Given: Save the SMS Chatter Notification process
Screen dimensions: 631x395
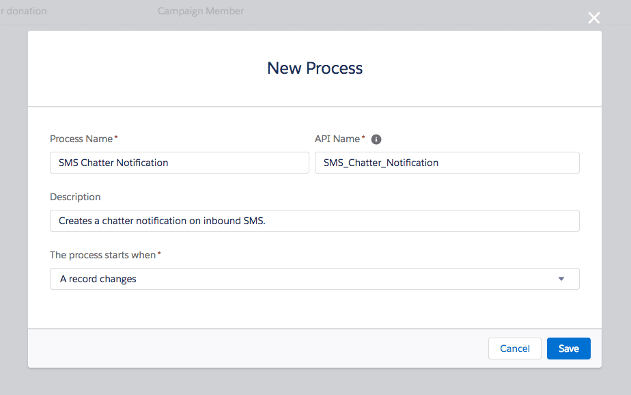Looking at the screenshot, I should [x=568, y=349].
